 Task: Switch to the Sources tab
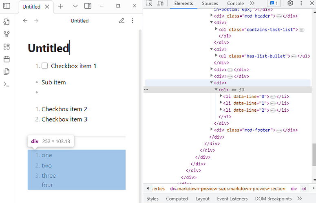click(x=210, y=3)
